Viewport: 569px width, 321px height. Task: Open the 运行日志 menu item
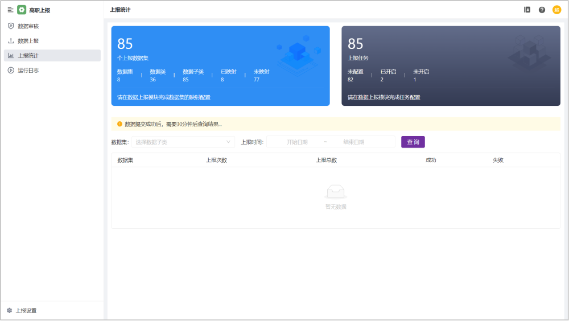[52, 70]
